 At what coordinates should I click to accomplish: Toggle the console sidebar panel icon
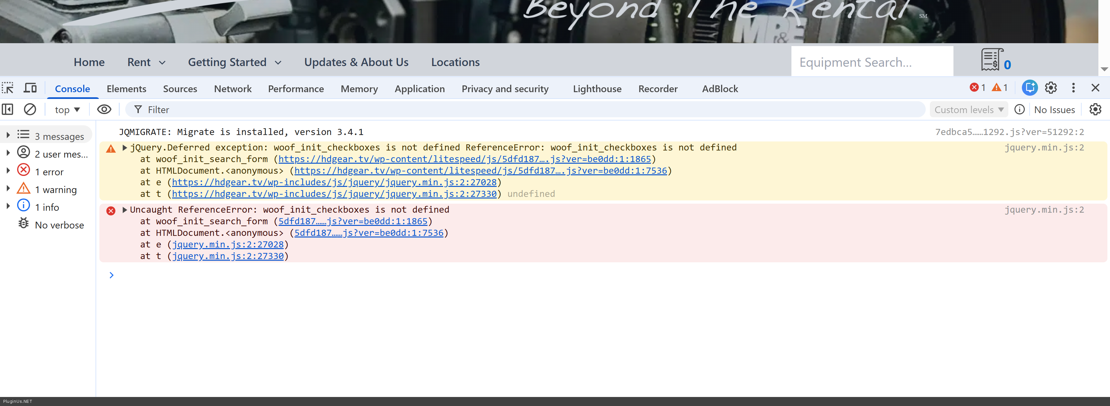(8, 110)
